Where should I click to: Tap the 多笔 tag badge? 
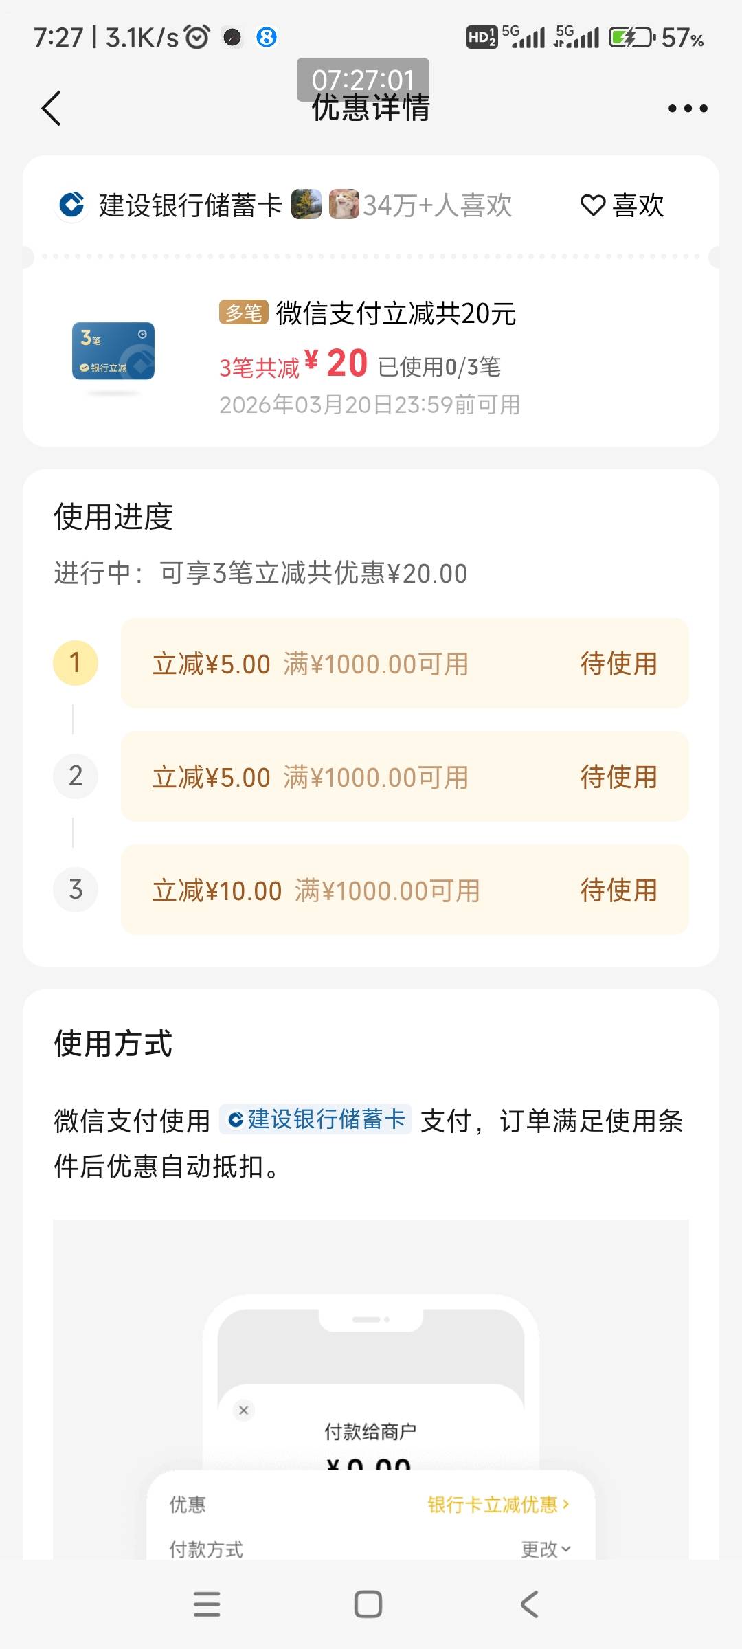pos(243,313)
